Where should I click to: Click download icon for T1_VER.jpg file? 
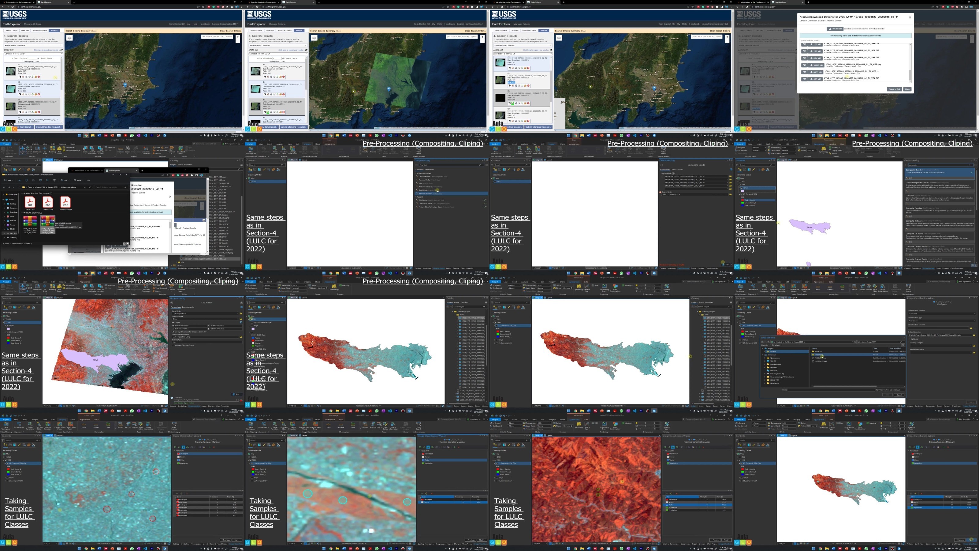click(x=816, y=66)
